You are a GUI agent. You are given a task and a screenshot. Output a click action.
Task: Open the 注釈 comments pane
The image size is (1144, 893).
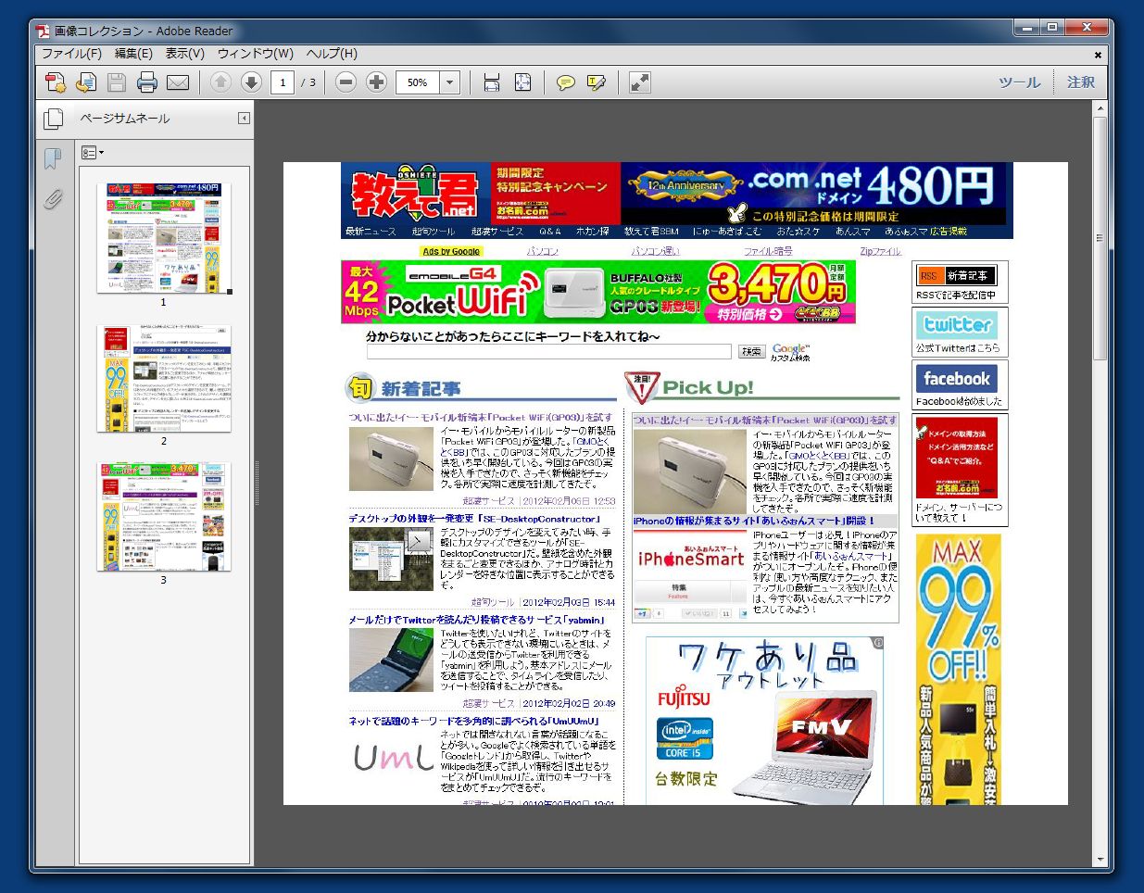coord(1081,82)
